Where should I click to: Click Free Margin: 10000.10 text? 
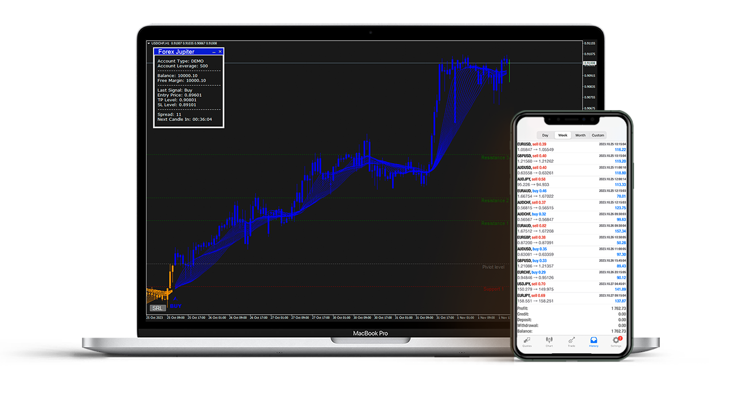click(182, 81)
